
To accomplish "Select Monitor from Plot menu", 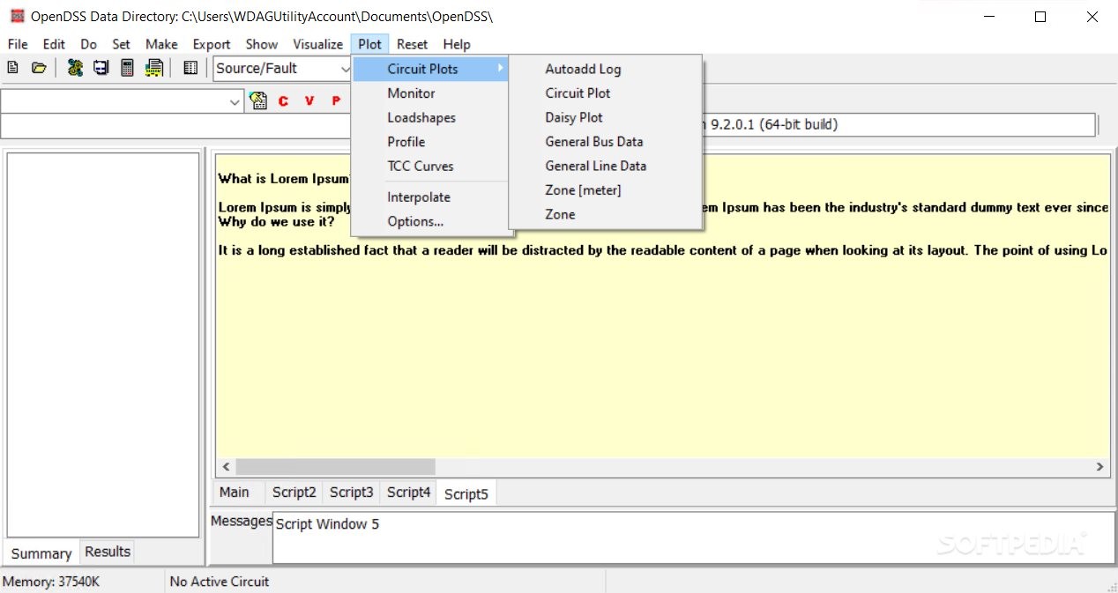I will 431,93.
